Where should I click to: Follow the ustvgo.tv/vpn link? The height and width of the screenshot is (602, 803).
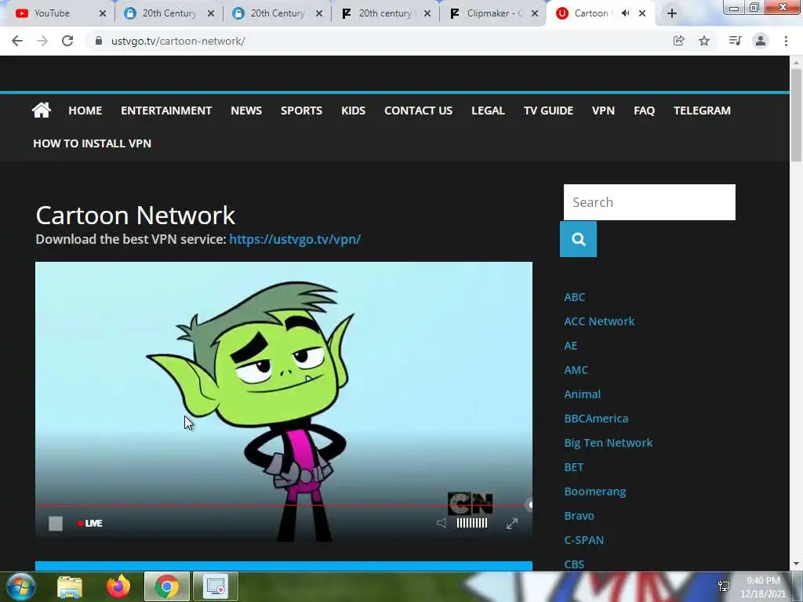(295, 239)
